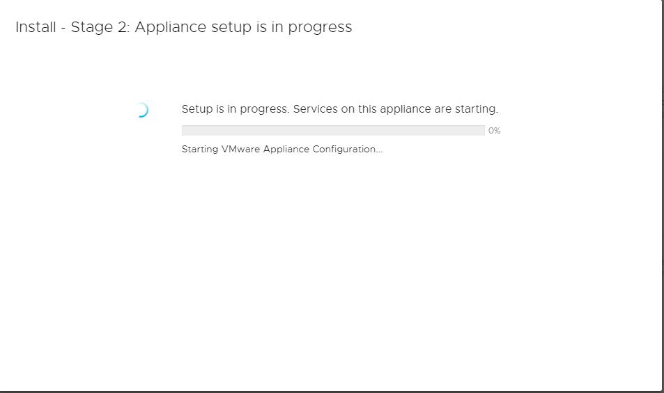The width and height of the screenshot is (664, 393).
Task: Click the word progress in heading
Action: (x=320, y=27)
